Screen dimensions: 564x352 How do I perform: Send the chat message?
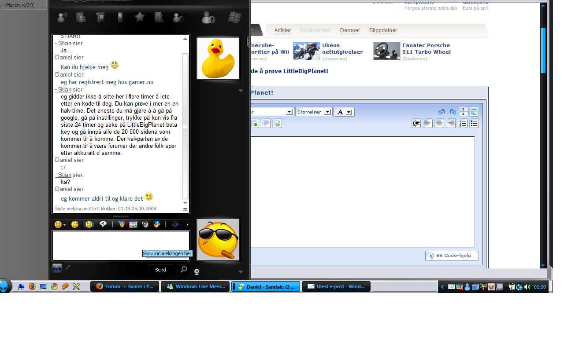point(161,270)
